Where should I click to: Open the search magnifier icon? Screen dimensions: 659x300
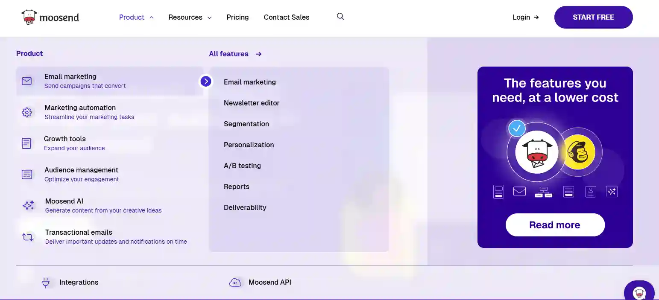tap(340, 17)
